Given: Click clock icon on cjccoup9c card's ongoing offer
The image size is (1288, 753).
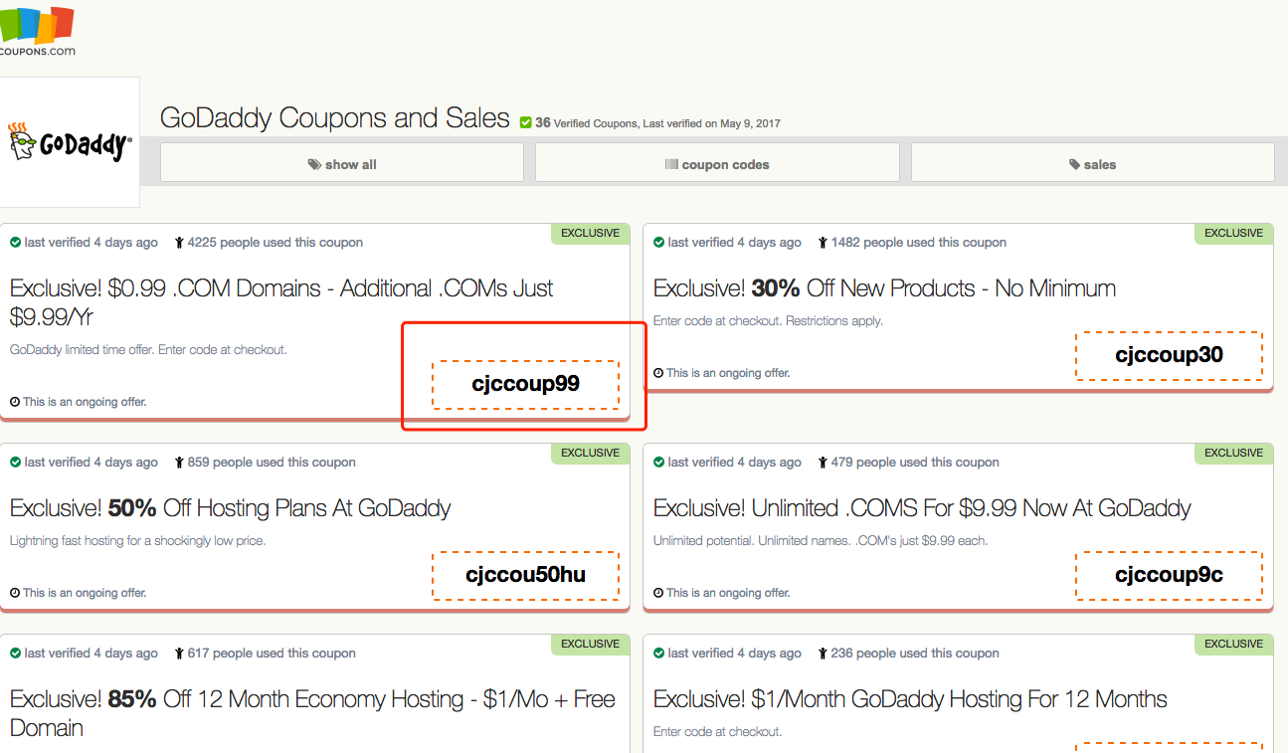Looking at the screenshot, I should (x=658, y=593).
